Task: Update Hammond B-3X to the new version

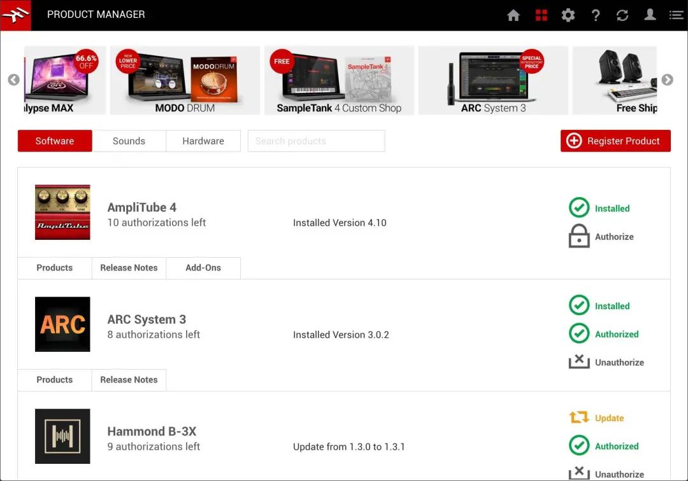Action: coord(596,418)
